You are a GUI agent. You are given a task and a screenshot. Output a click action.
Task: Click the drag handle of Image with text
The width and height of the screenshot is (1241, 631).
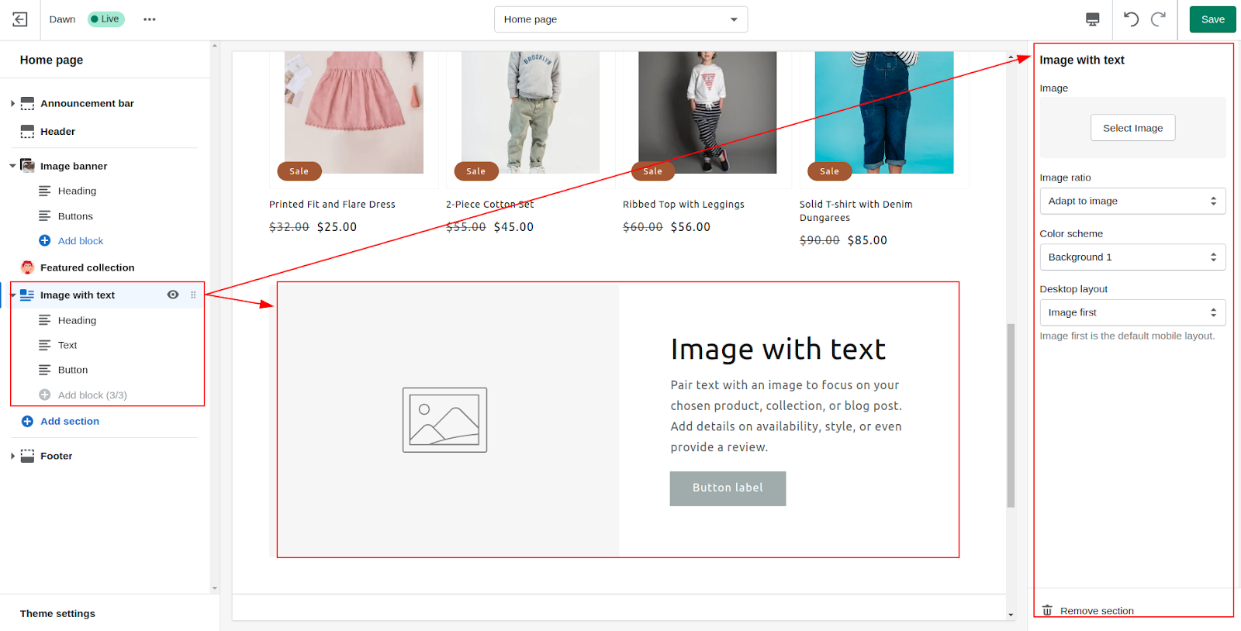[193, 295]
